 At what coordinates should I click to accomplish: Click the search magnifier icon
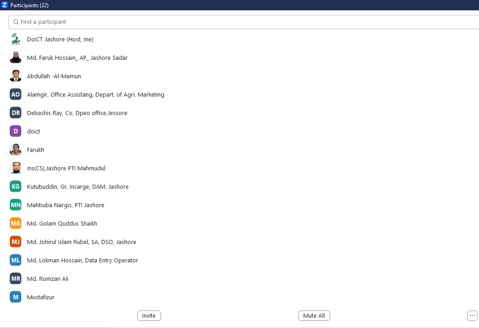tap(16, 22)
